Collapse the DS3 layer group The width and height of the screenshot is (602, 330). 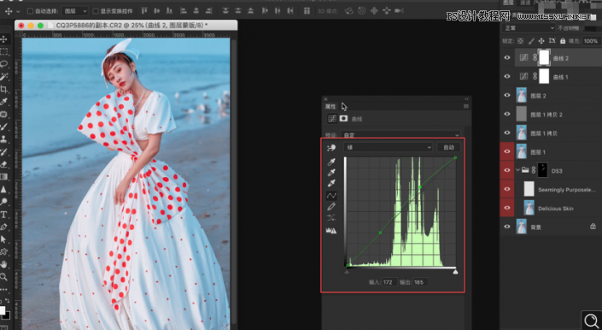518,170
